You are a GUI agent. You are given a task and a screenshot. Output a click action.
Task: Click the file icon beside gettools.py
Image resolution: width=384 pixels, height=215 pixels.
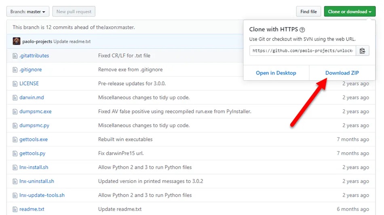point(15,153)
